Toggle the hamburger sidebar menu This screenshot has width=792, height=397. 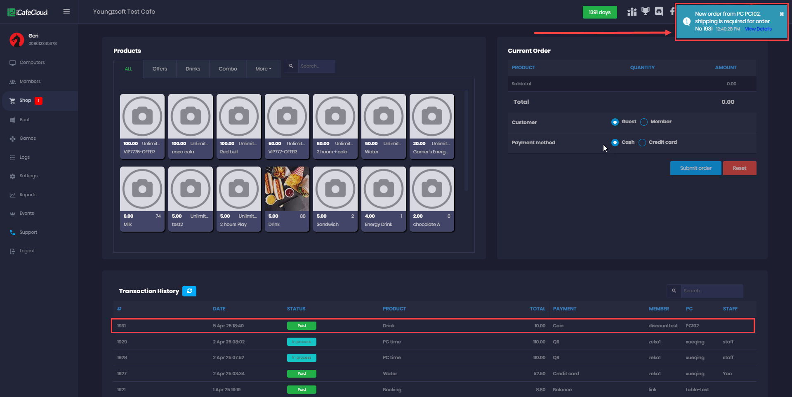(x=66, y=12)
